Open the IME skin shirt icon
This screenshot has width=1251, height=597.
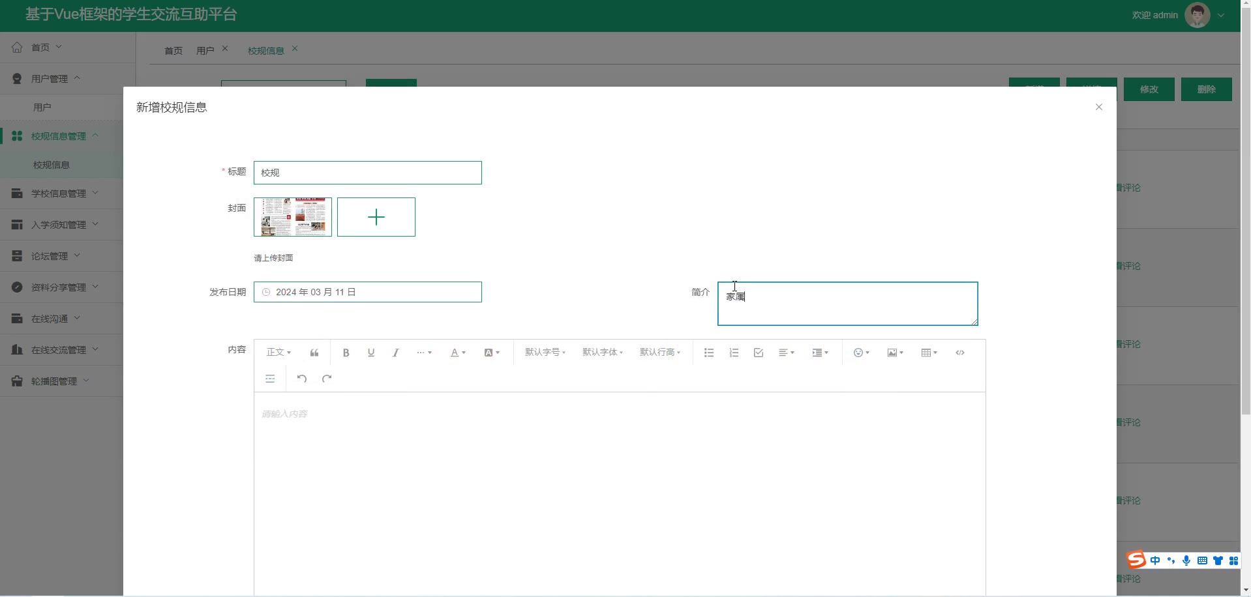(x=1218, y=561)
